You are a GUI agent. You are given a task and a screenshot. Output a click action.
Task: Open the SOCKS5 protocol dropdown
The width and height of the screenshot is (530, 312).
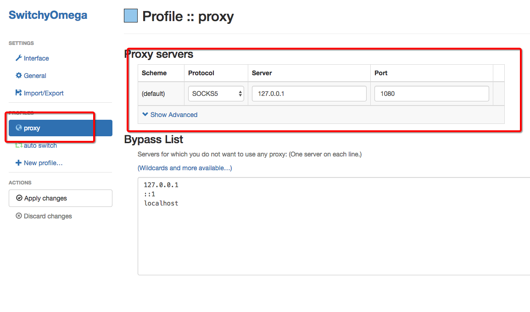[x=216, y=94]
